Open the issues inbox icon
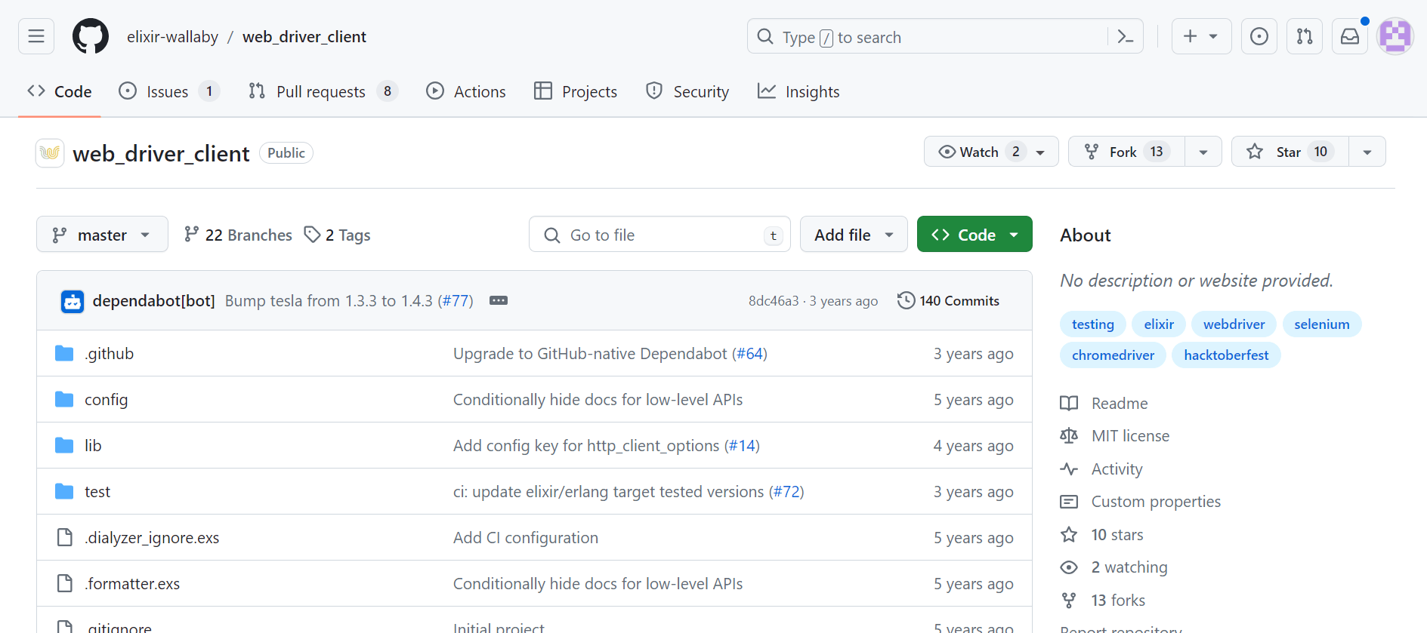Image resolution: width=1427 pixels, height=633 pixels. pos(1259,36)
